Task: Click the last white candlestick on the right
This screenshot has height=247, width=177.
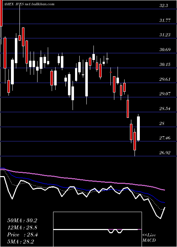Action: (x=138, y=128)
